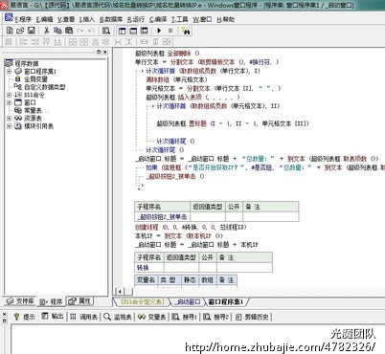The image size is (385, 354).
Task: Pin the left tree panel
Action: click(x=99, y=52)
